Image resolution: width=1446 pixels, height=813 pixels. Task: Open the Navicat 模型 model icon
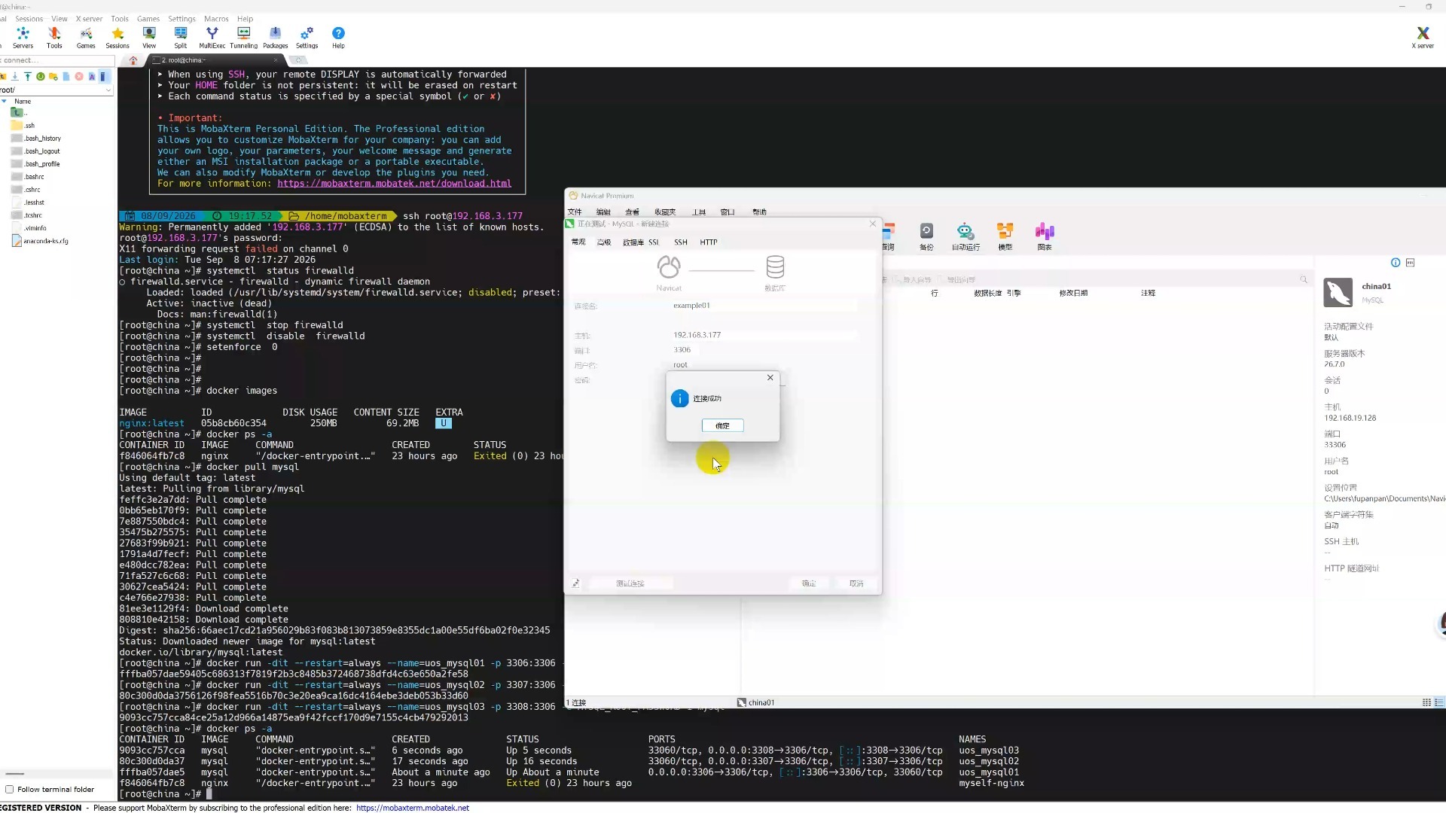(1005, 236)
